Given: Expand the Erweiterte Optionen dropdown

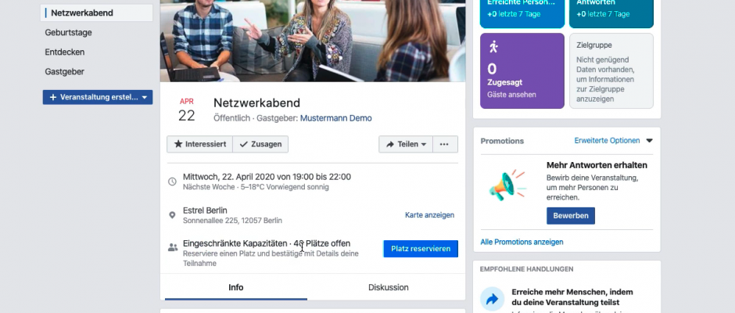Looking at the screenshot, I should click(613, 141).
